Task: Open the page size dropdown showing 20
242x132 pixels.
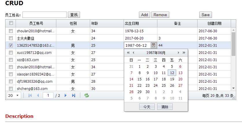Action: click(14, 95)
